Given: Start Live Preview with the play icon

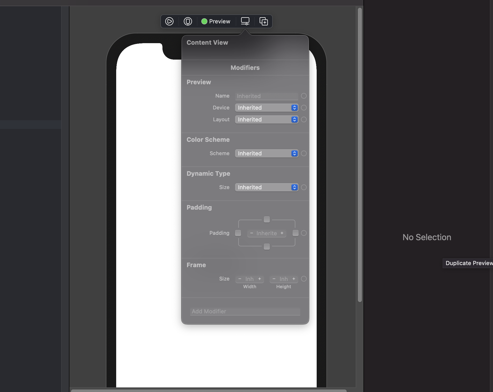Looking at the screenshot, I should click(x=169, y=21).
